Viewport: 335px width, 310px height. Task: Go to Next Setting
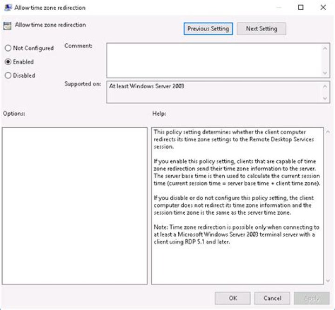coord(261,29)
